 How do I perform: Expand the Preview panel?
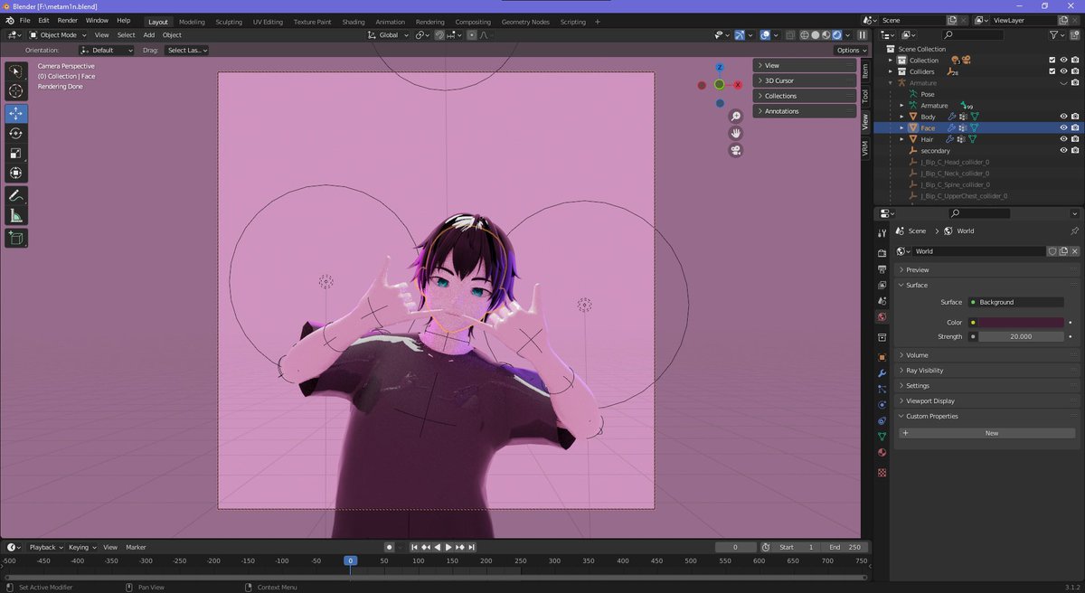click(986, 269)
